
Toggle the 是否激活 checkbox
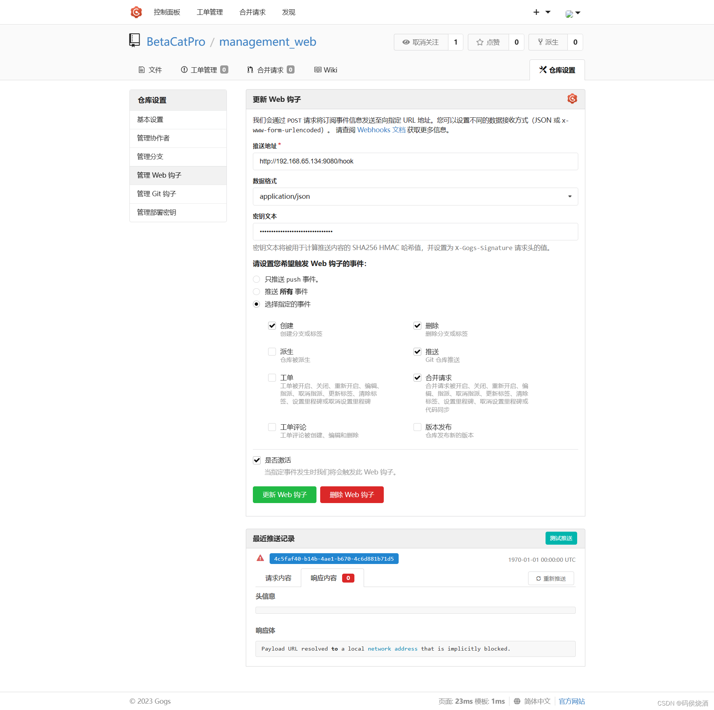point(257,460)
